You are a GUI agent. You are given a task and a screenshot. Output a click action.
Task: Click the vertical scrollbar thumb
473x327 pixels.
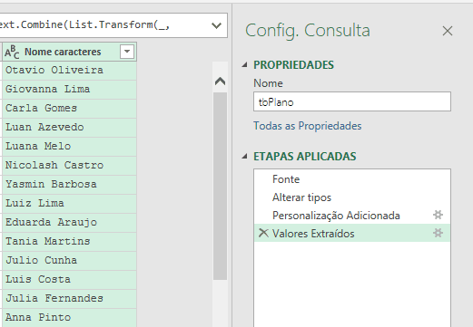220,187
